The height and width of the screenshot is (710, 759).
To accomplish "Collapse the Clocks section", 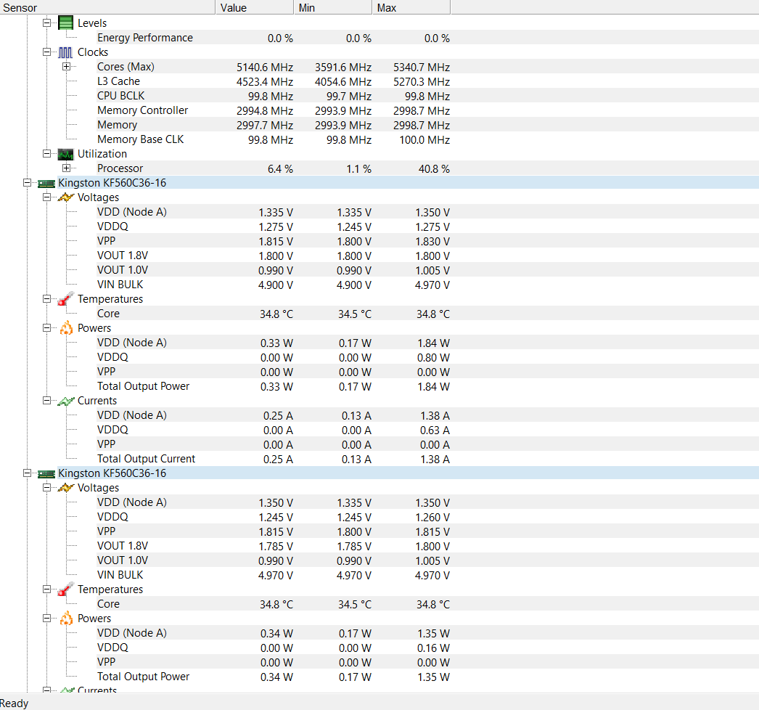I will point(46,52).
